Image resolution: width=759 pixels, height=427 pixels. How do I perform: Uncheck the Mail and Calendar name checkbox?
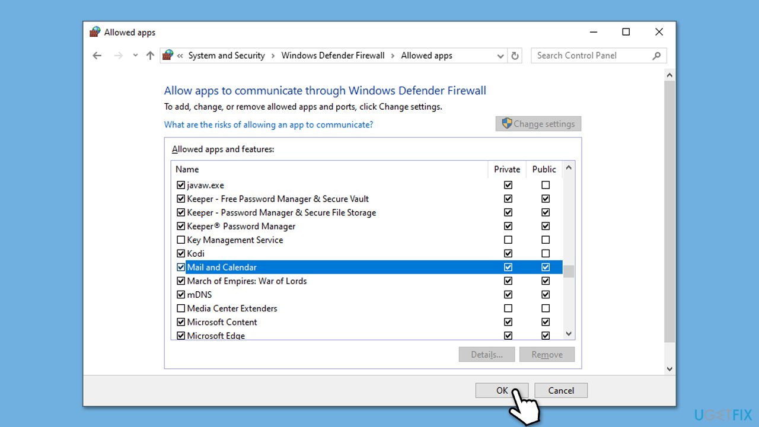181,267
